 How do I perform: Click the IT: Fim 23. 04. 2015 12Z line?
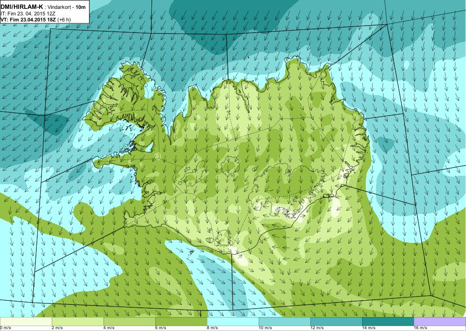click(27, 14)
